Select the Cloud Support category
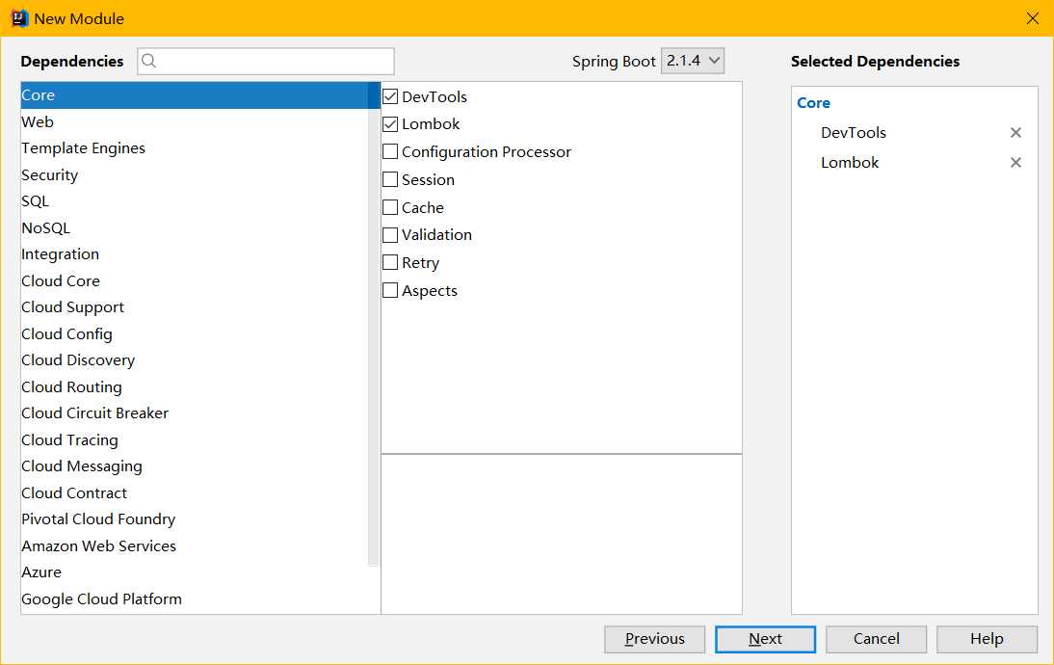1054x665 pixels. (195, 307)
